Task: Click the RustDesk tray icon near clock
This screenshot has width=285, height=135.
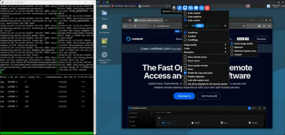Action: coord(269,6)
